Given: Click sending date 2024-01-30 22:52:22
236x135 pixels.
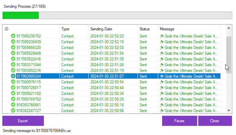Looking at the screenshot, I should tap(107, 36).
